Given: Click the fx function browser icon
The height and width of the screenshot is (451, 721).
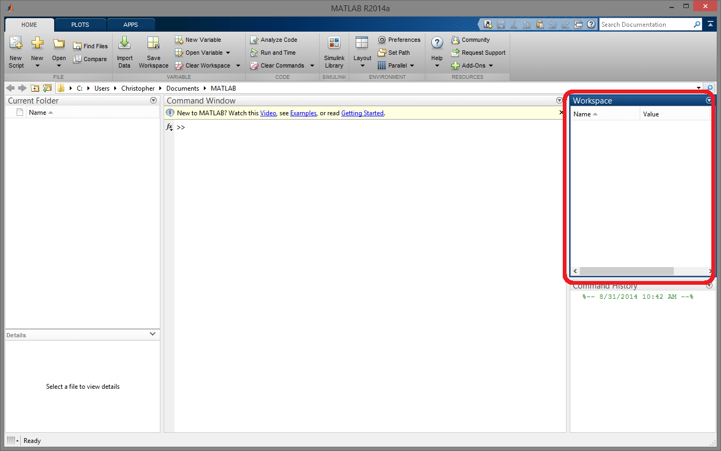Looking at the screenshot, I should (169, 127).
